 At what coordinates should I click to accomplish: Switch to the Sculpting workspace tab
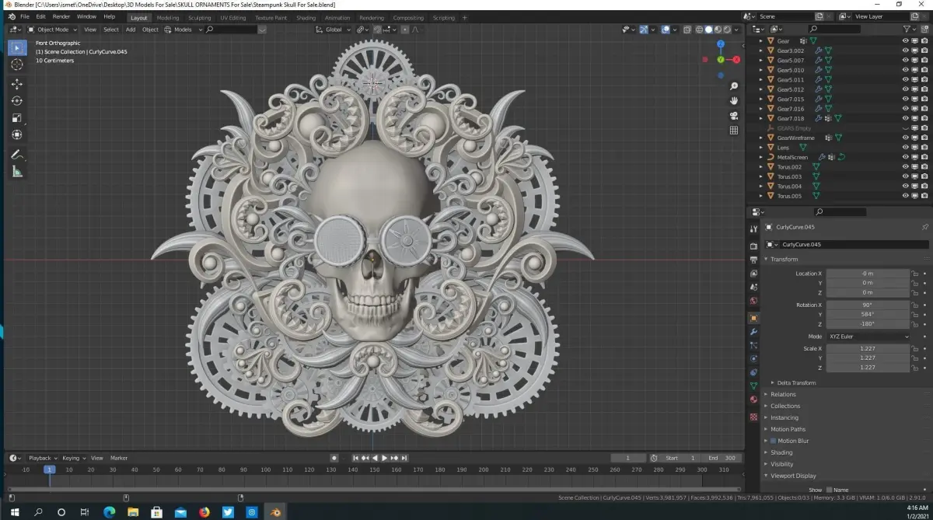coord(199,17)
